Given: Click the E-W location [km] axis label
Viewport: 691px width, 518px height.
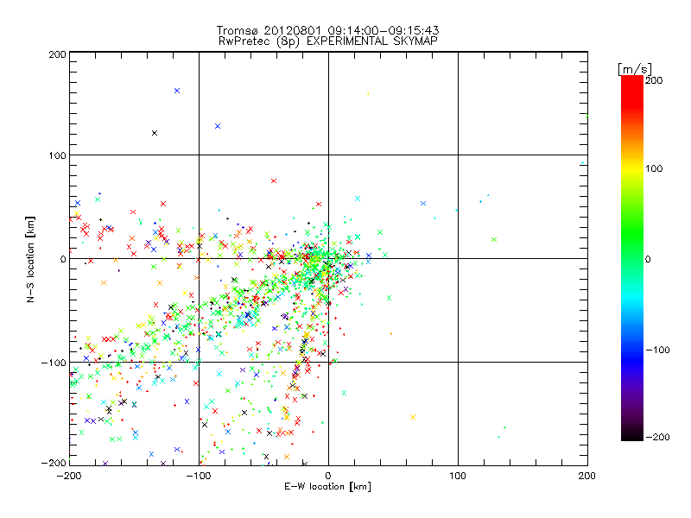Looking at the screenshot, I should pyautogui.click(x=327, y=487).
